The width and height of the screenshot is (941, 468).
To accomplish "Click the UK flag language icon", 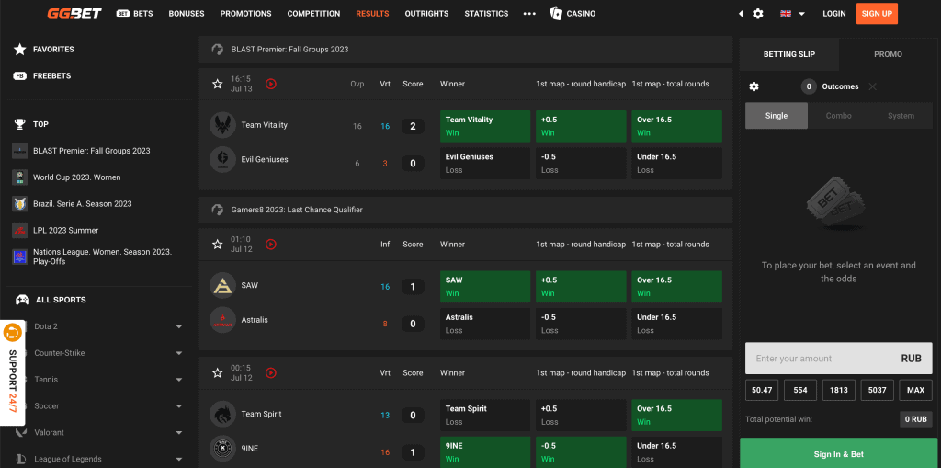I will tap(786, 13).
